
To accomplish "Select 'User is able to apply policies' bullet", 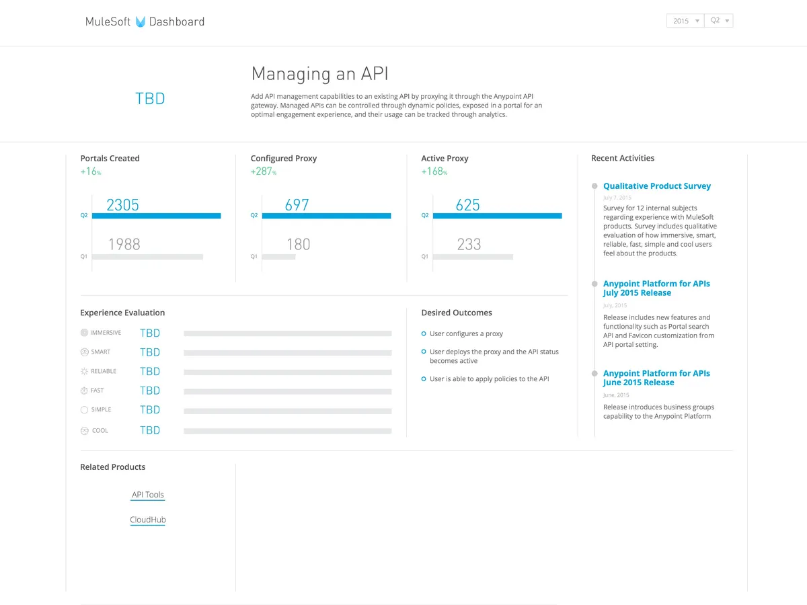I will (x=424, y=379).
